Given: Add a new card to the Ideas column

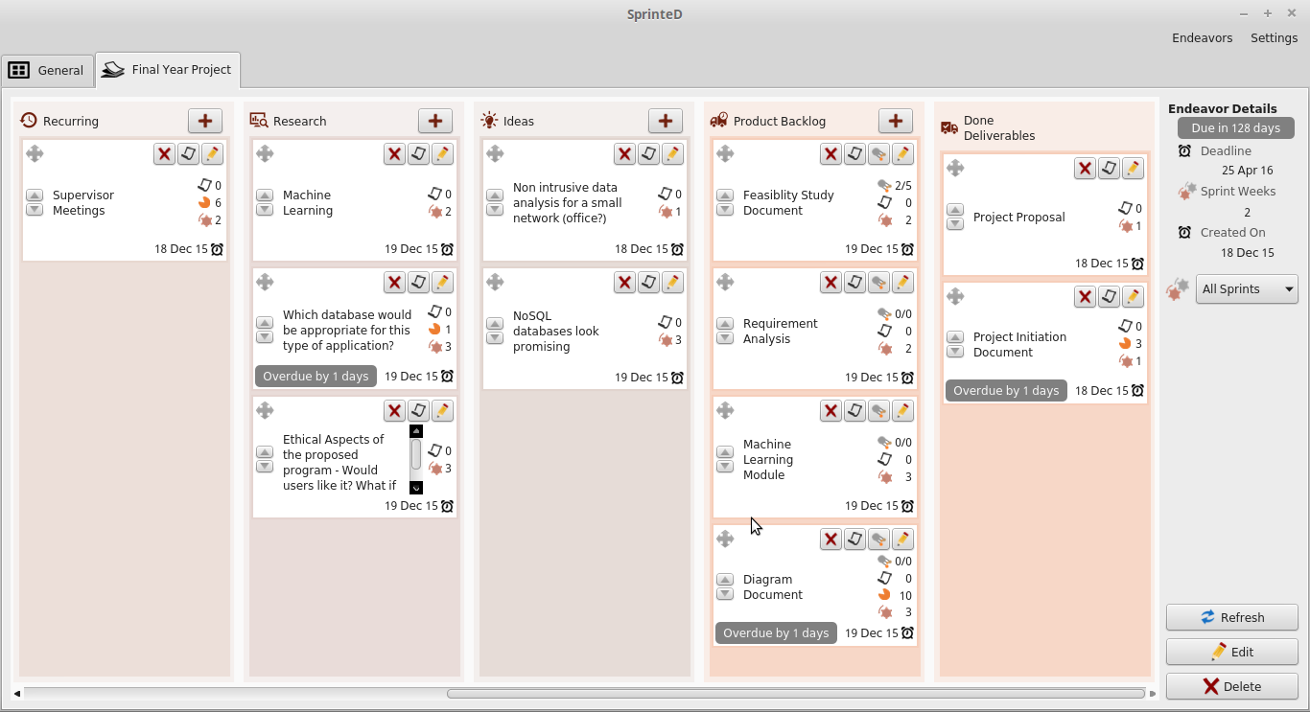Looking at the screenshot, I should point(666,121).
